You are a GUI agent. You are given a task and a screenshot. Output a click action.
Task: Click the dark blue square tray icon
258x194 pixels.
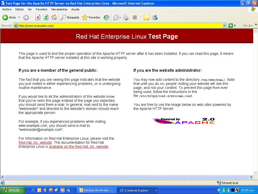point(233,190)
